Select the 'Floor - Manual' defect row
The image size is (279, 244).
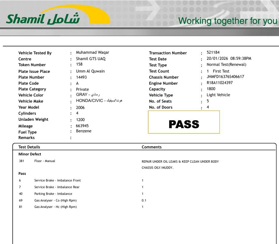pyautogui.click(x=45, y=161)
